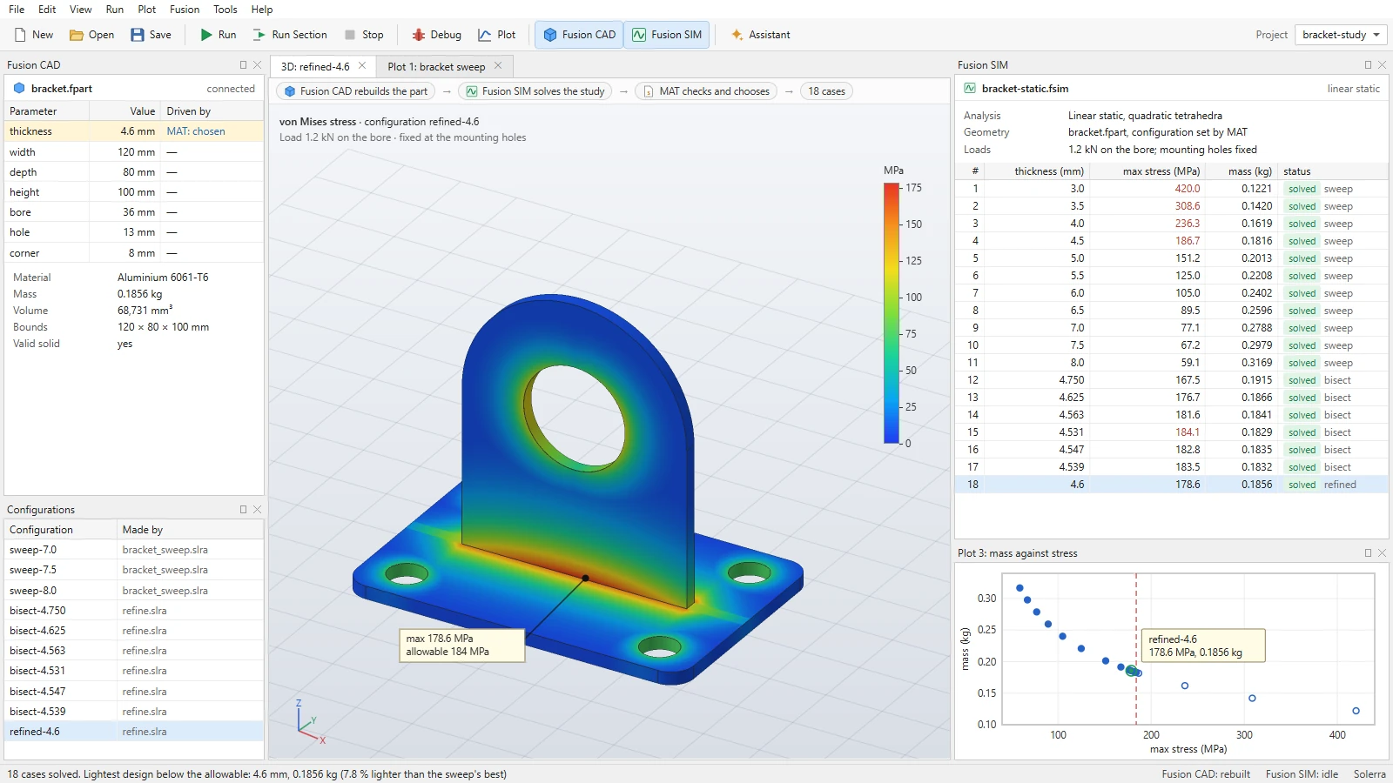Viewport: 1393px width, 783px height.
Task: Click the bracket.fpart part icon in Fusion CAD panel
Action: tap(19, 89)
